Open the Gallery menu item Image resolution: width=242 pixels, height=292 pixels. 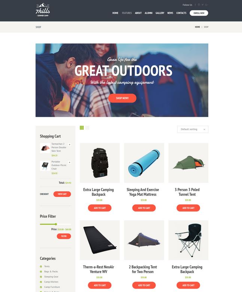coord(160,13)
